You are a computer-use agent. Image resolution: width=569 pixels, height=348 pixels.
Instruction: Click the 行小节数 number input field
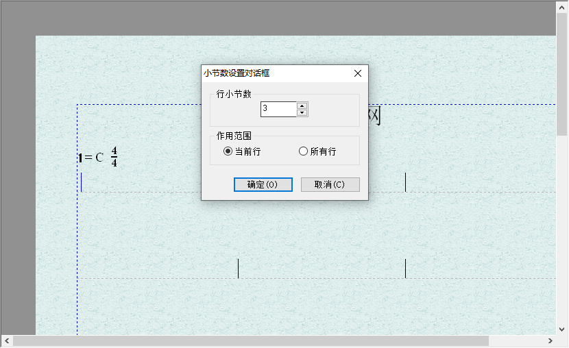pyautogui.click(x=278, y=109)
